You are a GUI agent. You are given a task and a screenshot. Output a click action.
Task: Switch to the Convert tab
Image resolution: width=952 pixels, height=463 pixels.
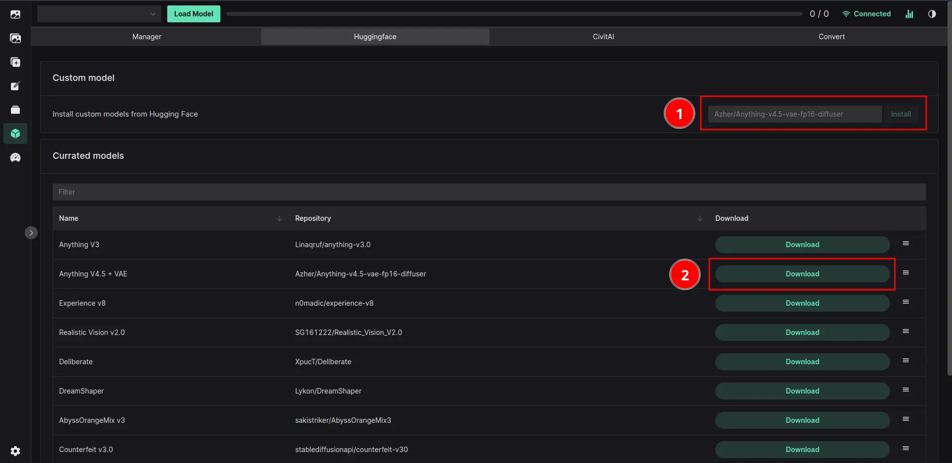pos(832,37)
